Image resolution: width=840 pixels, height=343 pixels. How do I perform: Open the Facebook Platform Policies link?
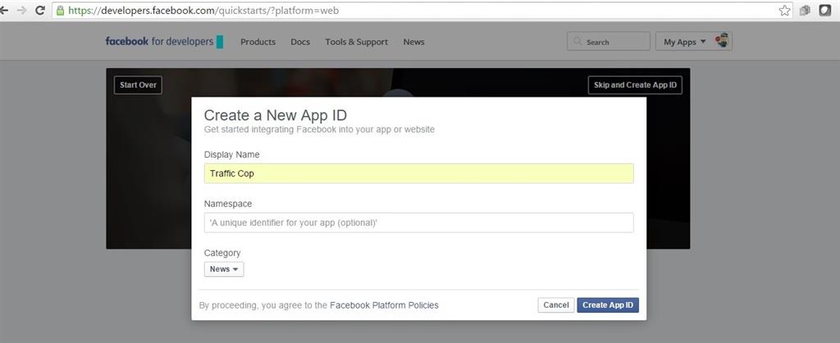(384, 305)
